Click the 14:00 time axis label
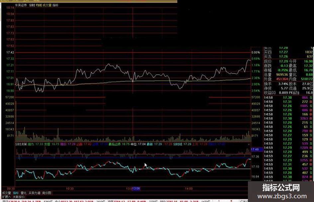 point(189,189)
